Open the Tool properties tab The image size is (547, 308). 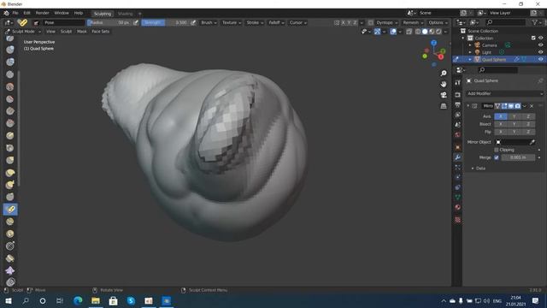coord(458,82)
